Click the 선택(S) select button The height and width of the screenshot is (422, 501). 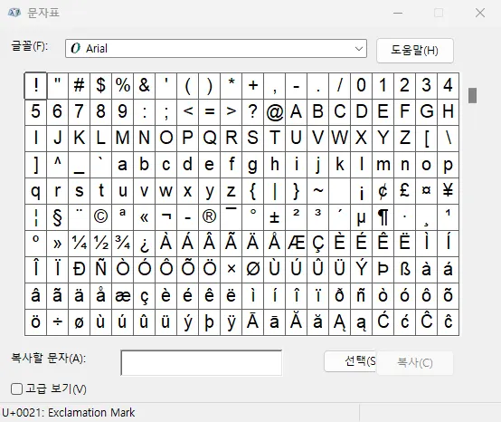tap(350, 361)
